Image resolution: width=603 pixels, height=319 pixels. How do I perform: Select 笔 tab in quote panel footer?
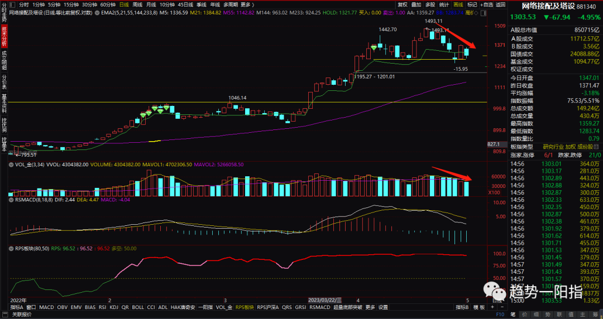[x=513, y=315]
